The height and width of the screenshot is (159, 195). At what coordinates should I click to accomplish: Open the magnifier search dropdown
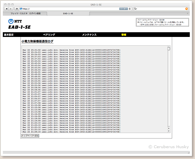135,9
